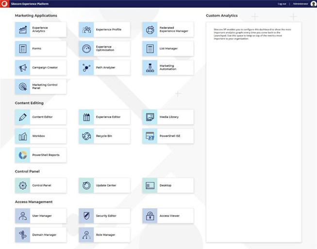The image size is (317, 249).
Task: Click the Content Editing heading
Action: (29, 103)
